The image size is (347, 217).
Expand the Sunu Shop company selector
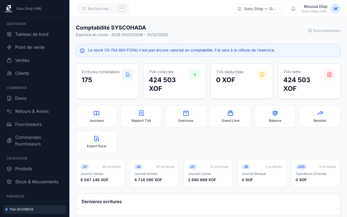pyautogui.click(x=259, y=8)
